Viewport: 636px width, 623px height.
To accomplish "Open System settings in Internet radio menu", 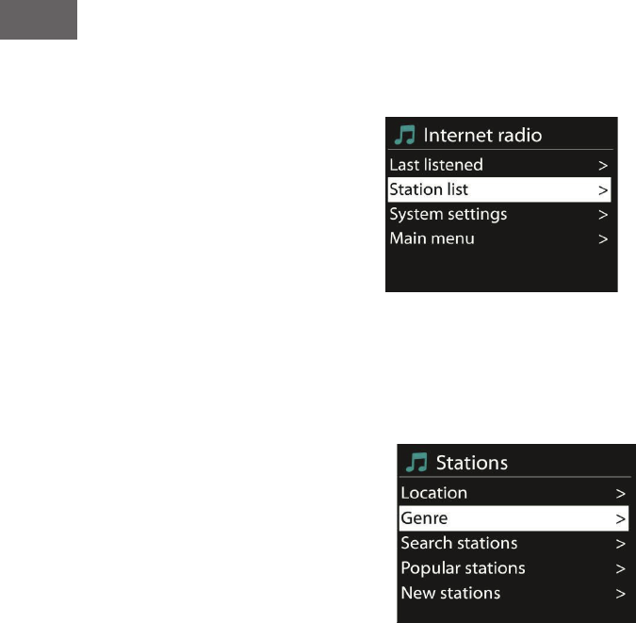I will coord(448,214).
